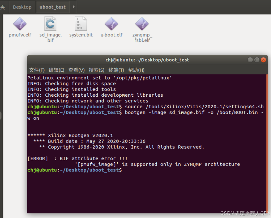
Task: Click 'PetaLinux environment set to' line
Action: tap(100, 78)
